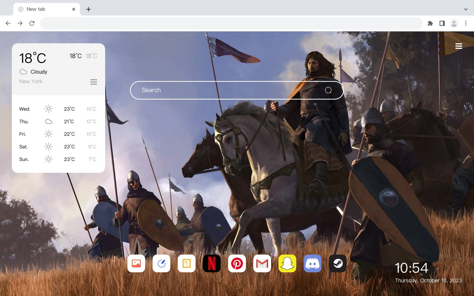
Task: Reload the page
Action: click(32, 23)
